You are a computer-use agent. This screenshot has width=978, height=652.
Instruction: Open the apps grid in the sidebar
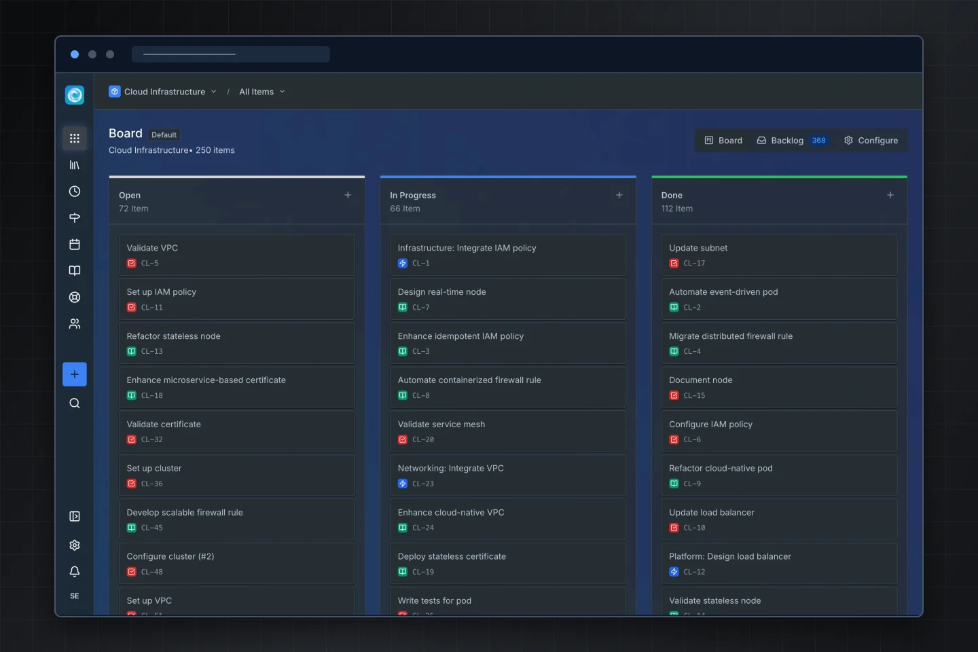click(75, 139)
